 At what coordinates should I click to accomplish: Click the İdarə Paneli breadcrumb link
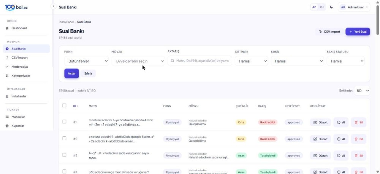tap(66, 22)
